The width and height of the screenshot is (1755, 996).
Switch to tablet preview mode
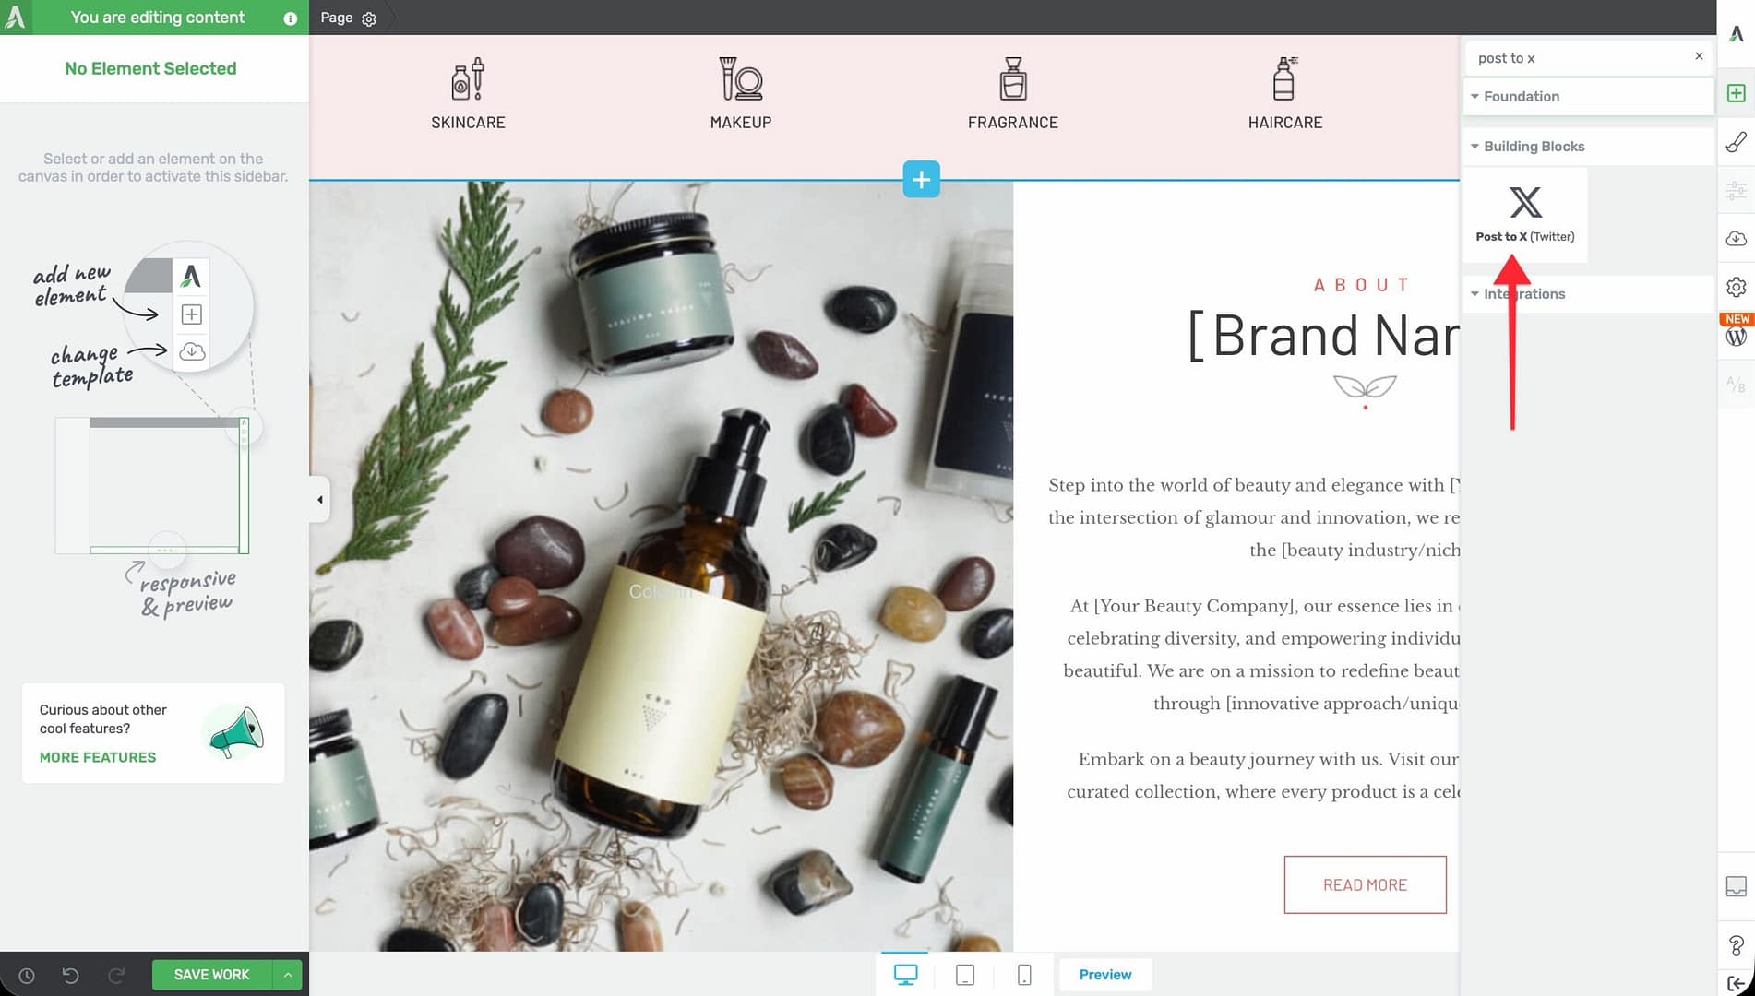pos(965,975)
